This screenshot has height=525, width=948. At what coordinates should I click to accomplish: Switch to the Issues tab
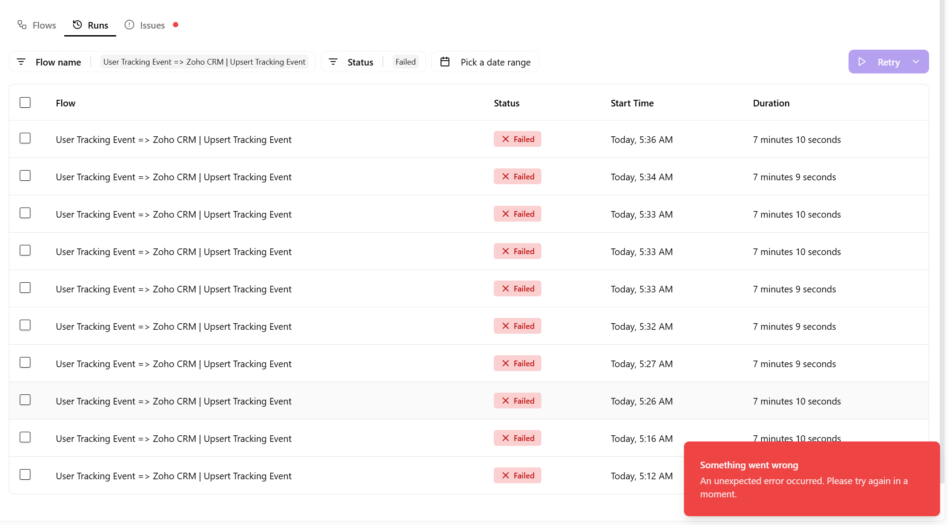[152, 25]
